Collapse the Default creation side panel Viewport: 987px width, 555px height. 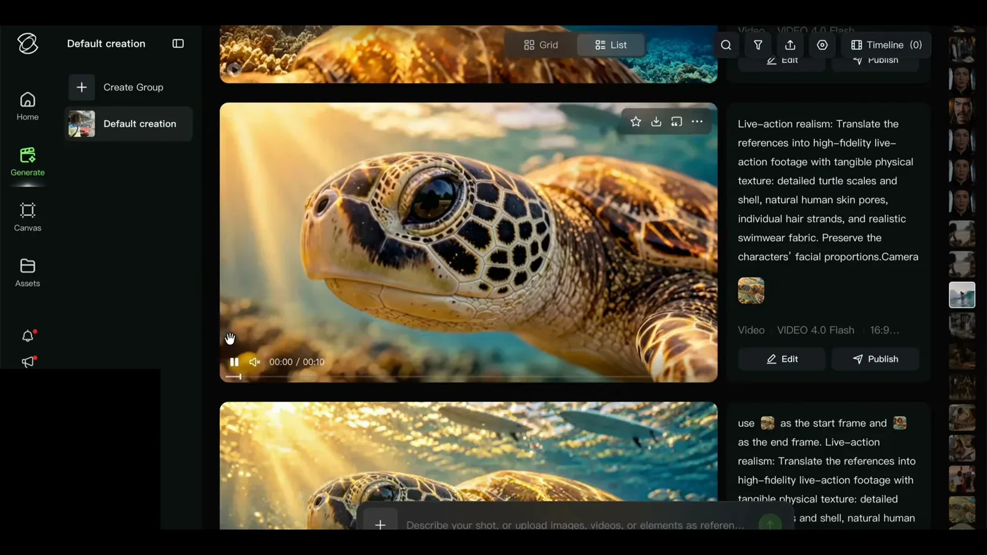pos(178,44)
